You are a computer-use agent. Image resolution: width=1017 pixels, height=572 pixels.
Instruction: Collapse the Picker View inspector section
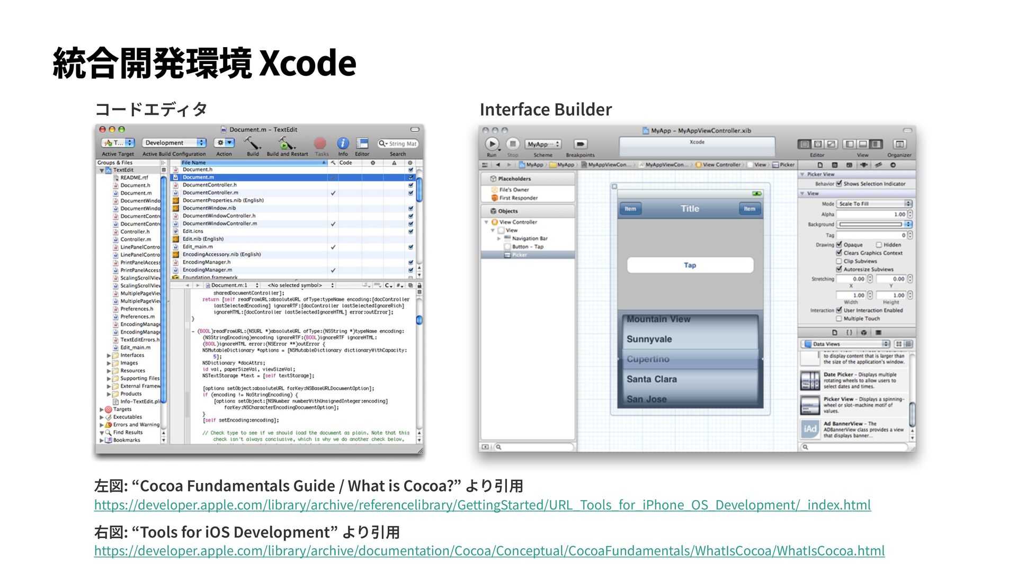tap(802, 174)
